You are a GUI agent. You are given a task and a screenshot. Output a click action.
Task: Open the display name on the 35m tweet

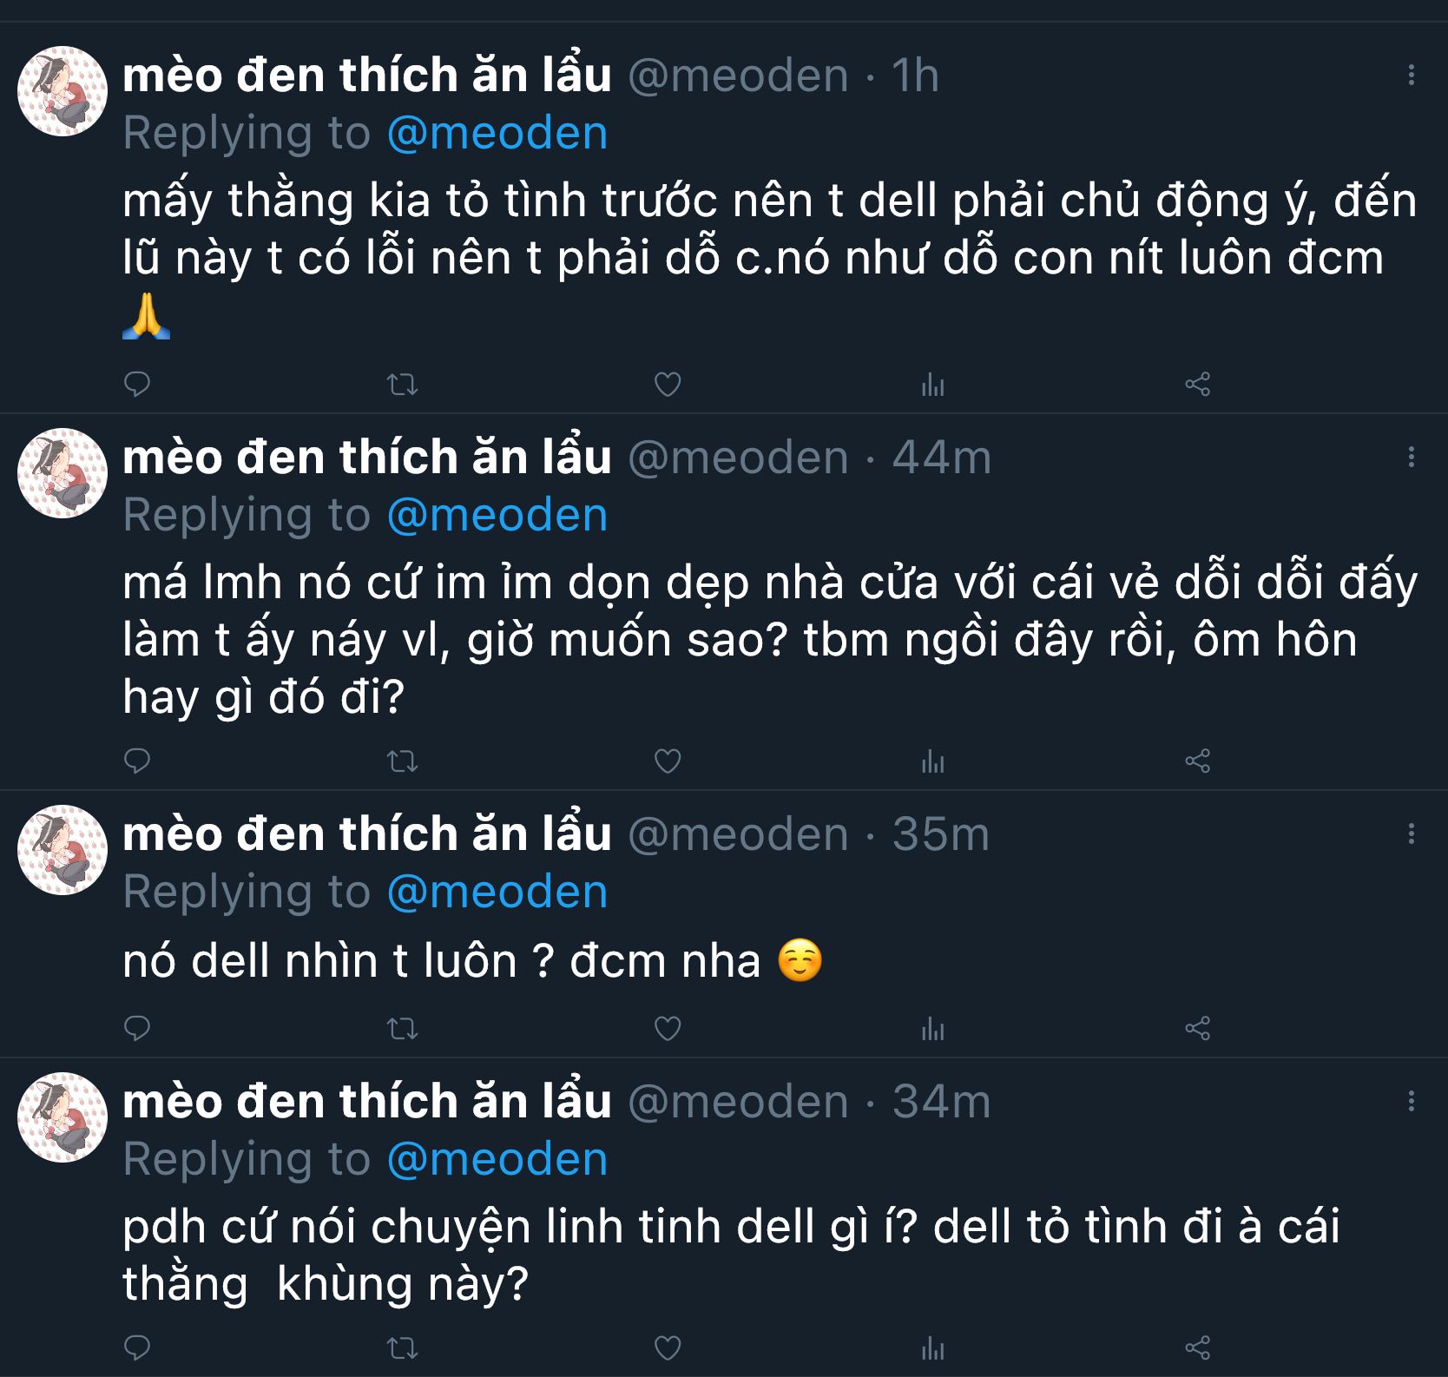click(x=366, y=833)
